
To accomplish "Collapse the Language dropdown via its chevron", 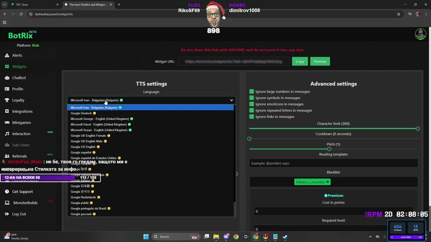I will [231, 100].
